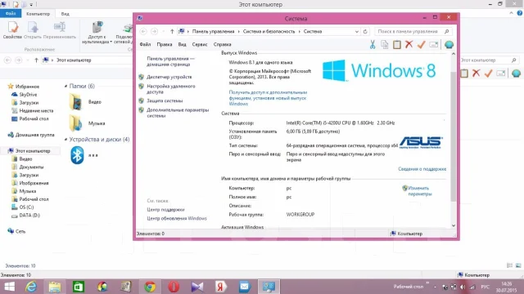This screenshot has height=294, width=524.
Task: Expand Доступ к мультимедиа dropdown arrow
Action: [x=111, y=42]
